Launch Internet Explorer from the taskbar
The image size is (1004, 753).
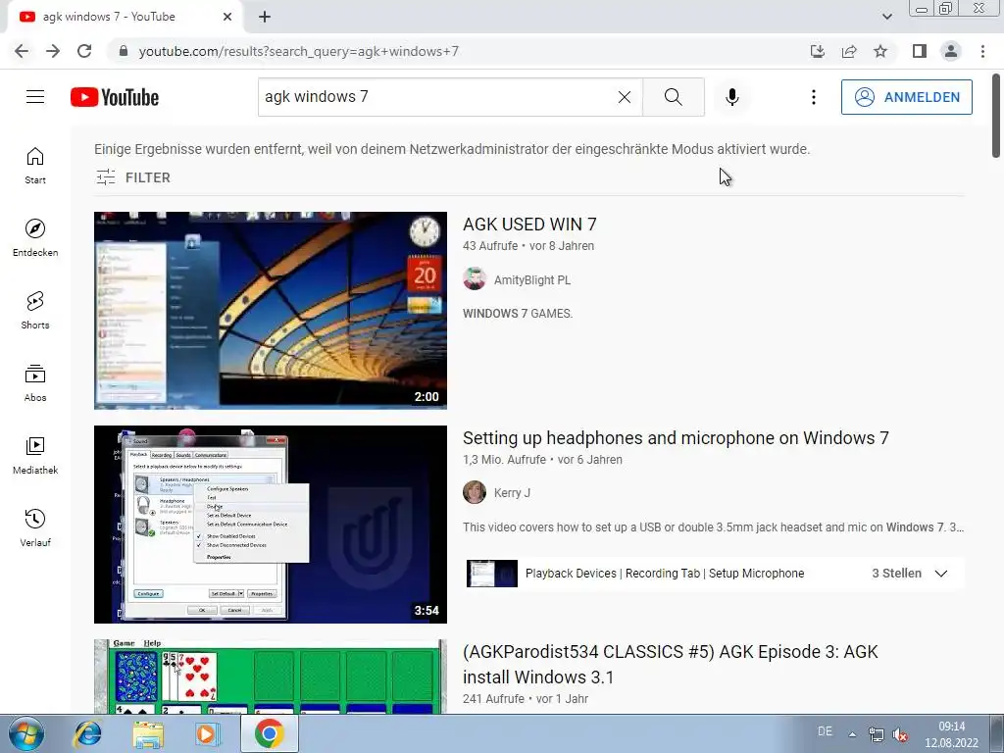coord(87,733)
